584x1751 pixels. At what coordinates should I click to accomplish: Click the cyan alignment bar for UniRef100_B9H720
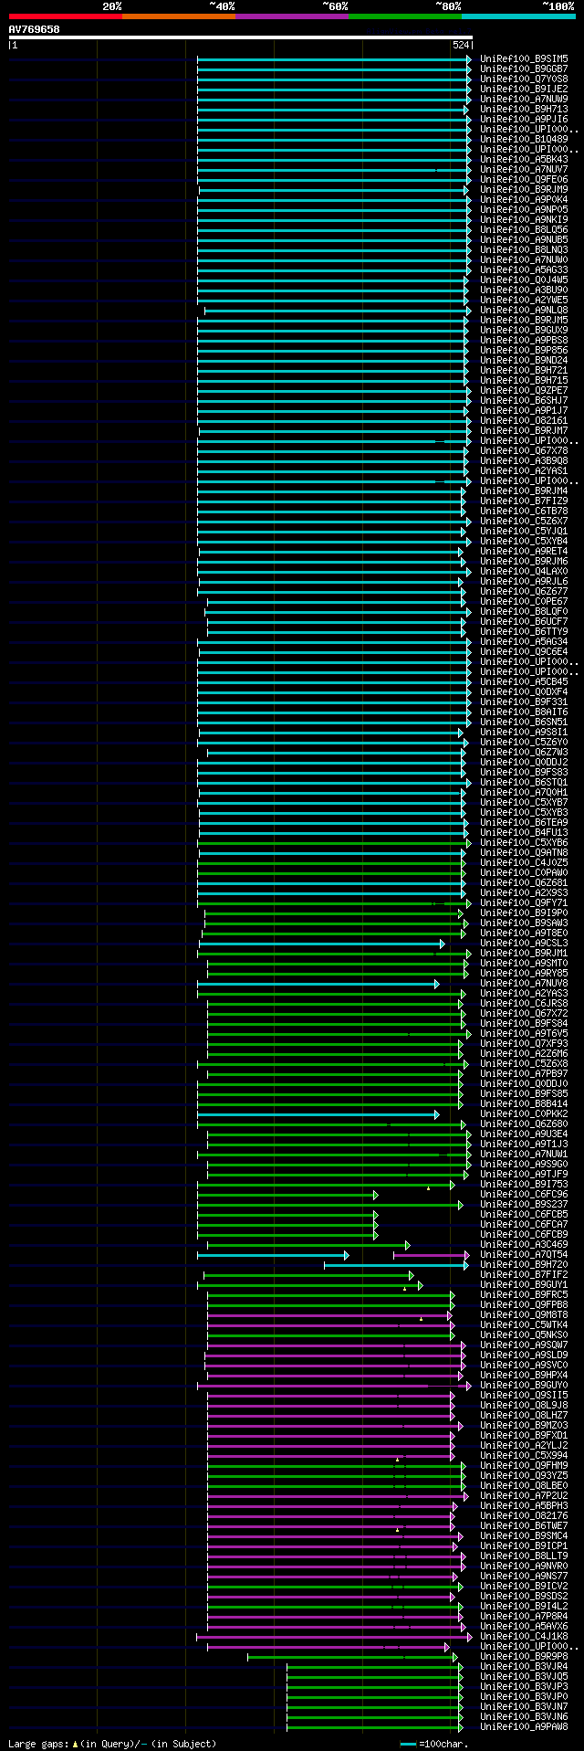[395, 1265]
